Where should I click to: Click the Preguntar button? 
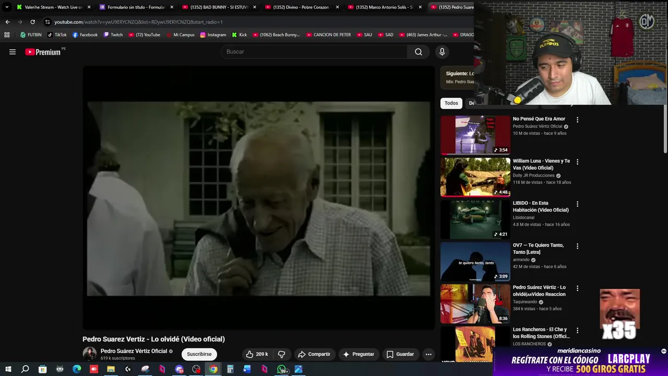[x=358, y=354]
